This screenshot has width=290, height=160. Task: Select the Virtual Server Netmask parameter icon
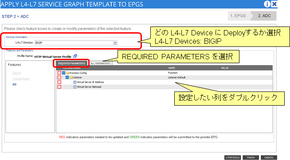[75, 87]
